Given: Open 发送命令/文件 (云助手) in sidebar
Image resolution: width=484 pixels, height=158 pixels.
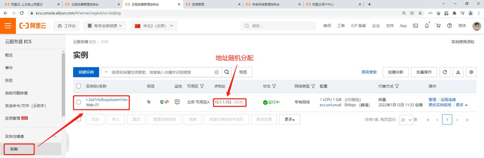Looking at the screenshot, I should tap(26, 106).
